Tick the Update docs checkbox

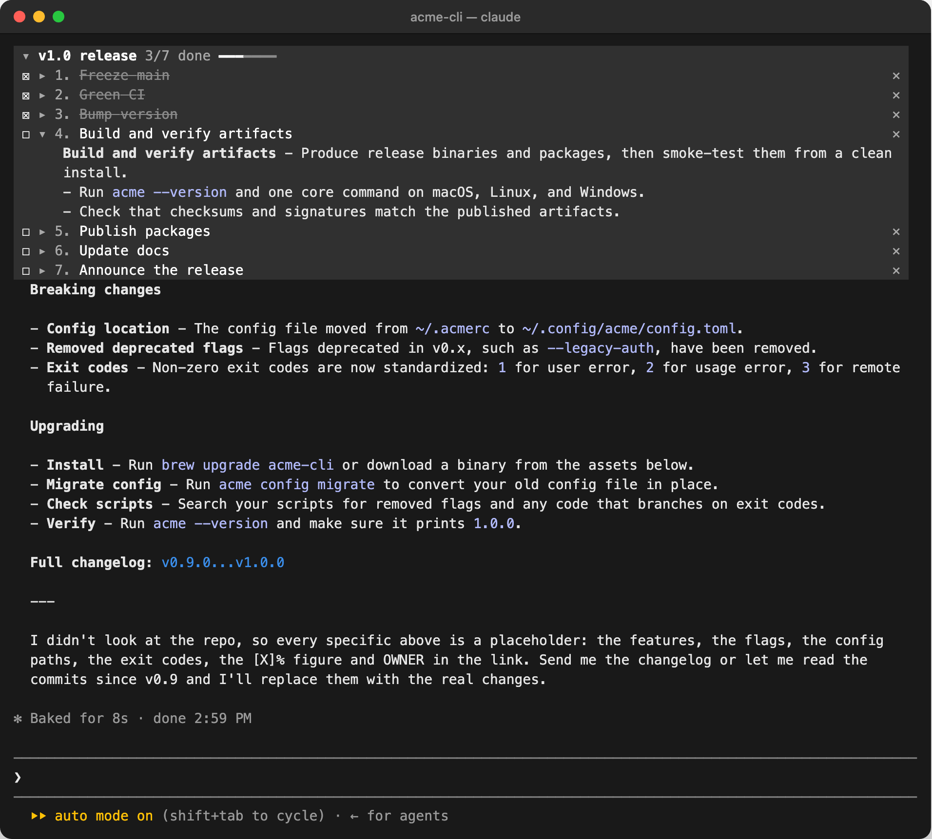pos(26,251)
